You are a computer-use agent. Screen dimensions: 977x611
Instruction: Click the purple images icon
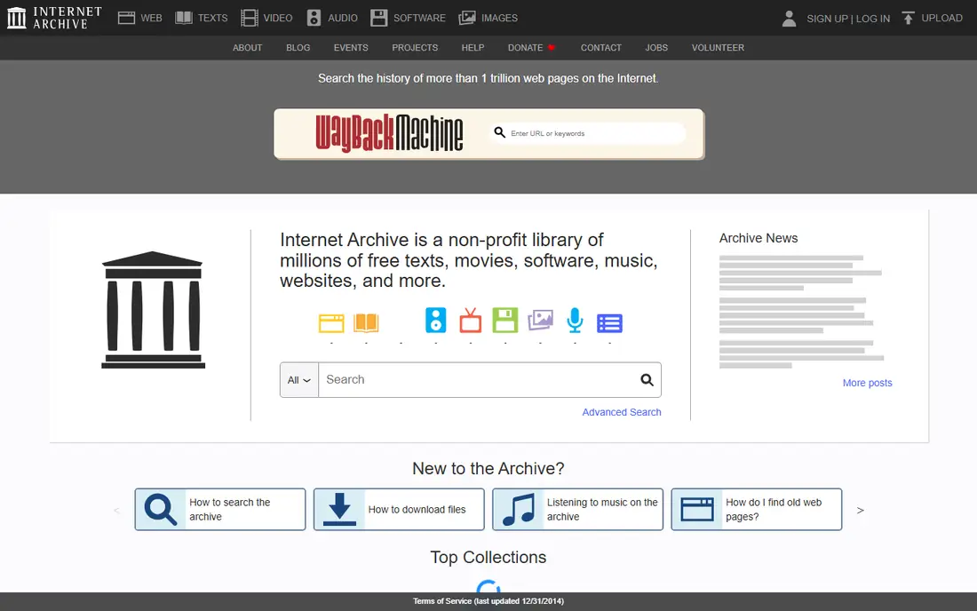click(x=540, y=320)
